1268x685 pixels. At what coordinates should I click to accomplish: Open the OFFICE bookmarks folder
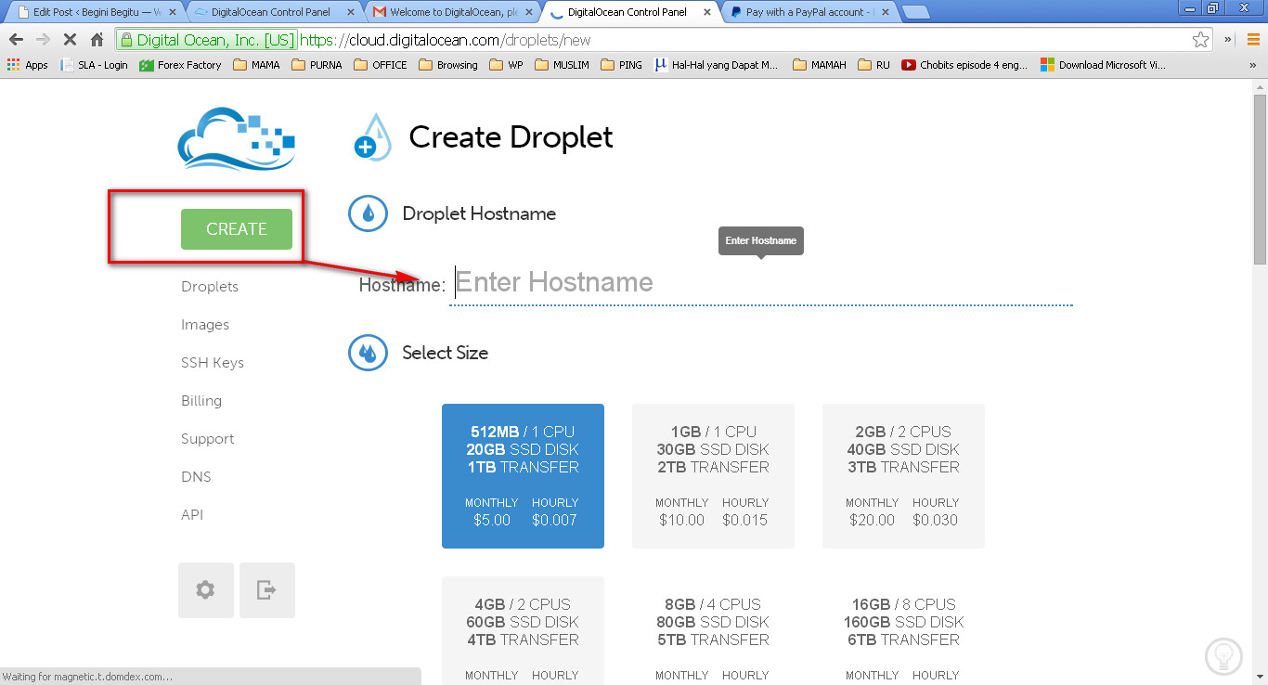[381, 65]
